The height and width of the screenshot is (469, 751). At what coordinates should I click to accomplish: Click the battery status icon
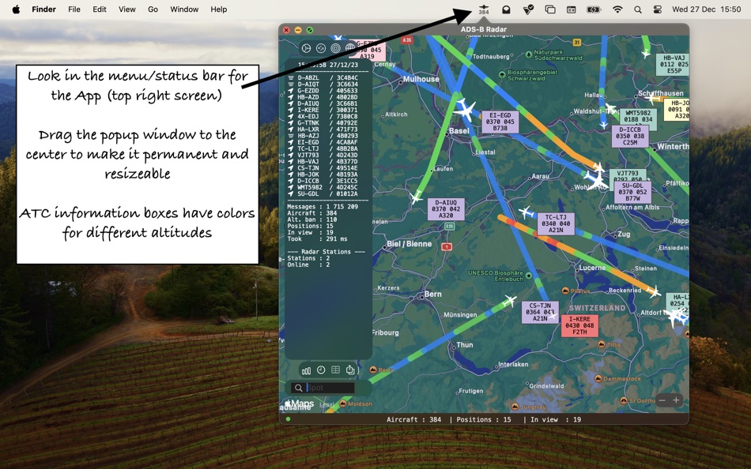coord(594,9)
